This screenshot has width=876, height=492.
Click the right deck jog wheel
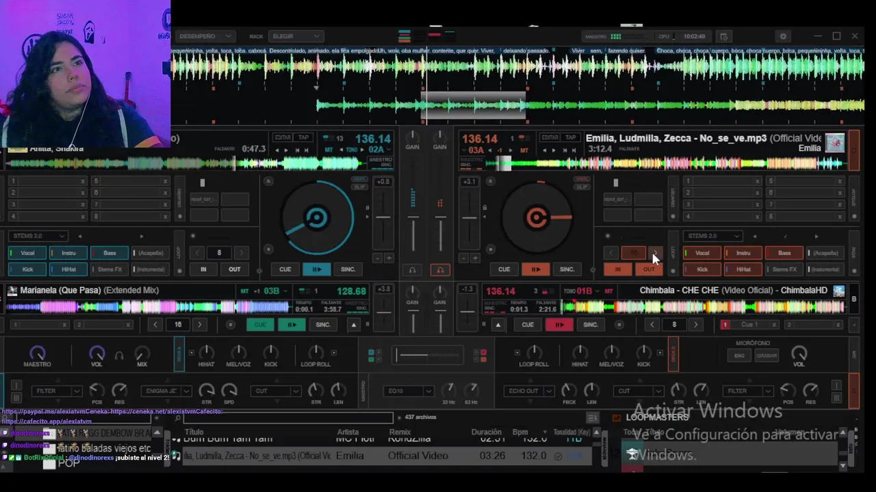point(536,218)
